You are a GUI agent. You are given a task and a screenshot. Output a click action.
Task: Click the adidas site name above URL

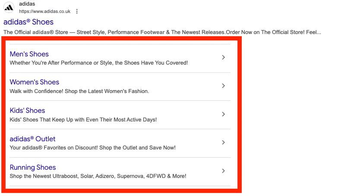[x=27, y=4]
